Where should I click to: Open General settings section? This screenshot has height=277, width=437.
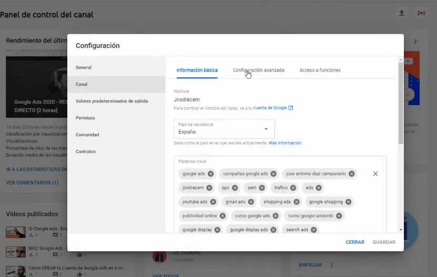tap(117, 67)
